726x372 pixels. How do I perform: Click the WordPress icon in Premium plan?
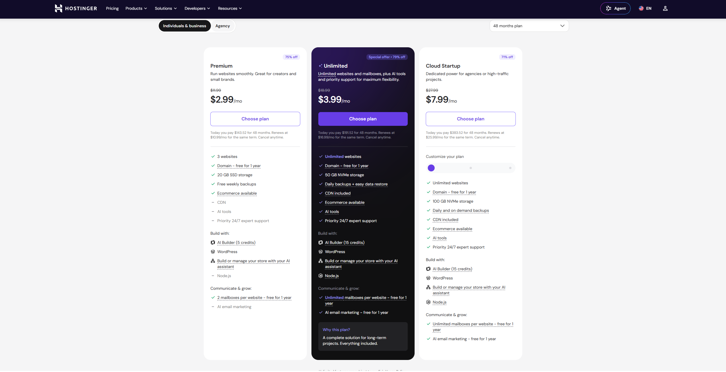click(213, 252)
